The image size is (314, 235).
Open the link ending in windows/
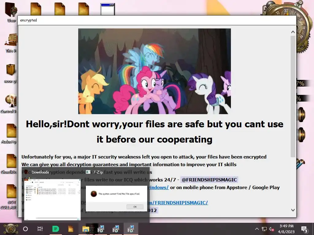click(159, 188)
